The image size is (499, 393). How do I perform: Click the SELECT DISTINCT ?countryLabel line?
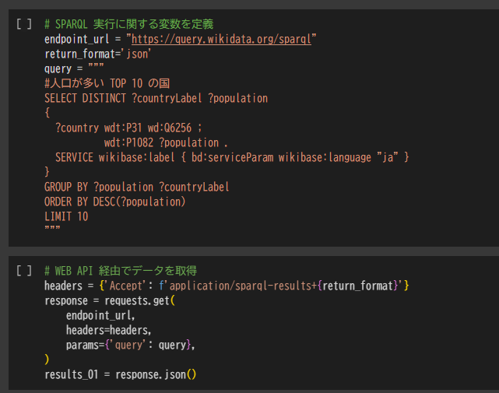(156, 98)
